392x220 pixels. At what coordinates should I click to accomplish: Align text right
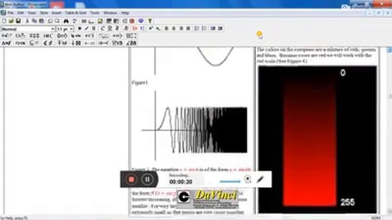[181, 29]
